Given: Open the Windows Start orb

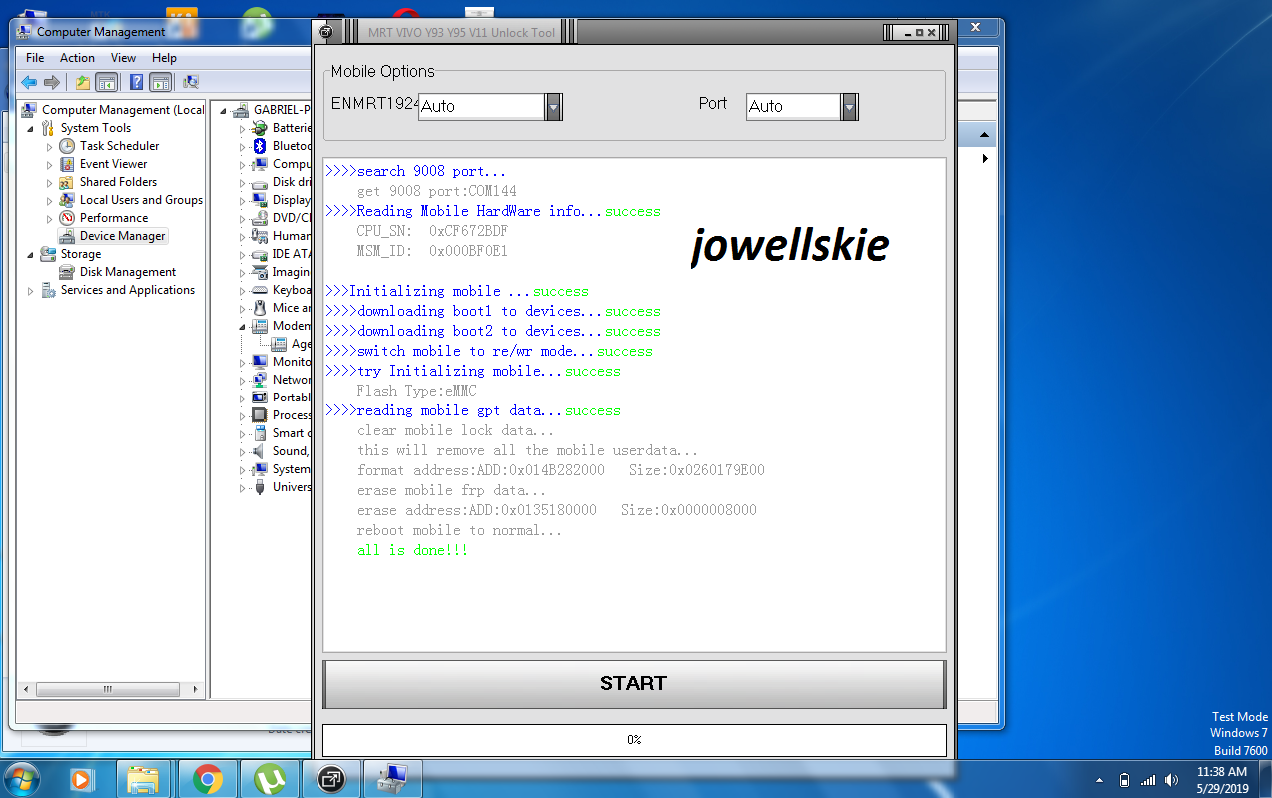Looking at the screenshot, I should pos(22,778).
